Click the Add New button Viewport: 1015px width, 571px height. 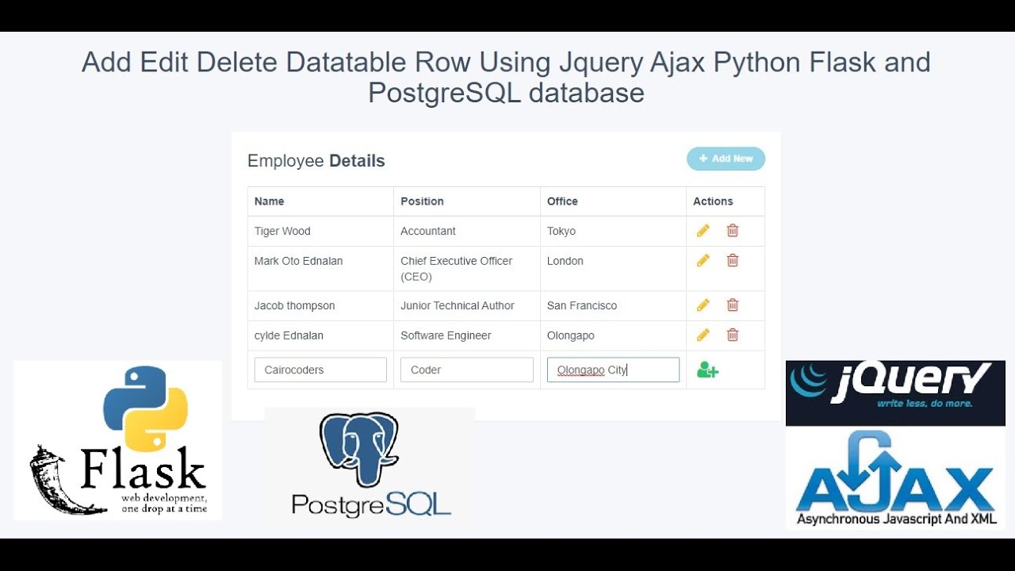click(726, 159)
